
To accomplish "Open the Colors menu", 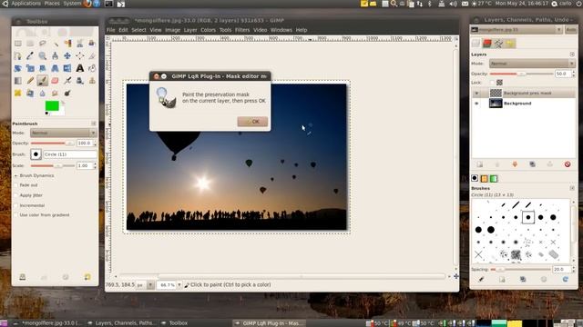I will pos(209,30).
